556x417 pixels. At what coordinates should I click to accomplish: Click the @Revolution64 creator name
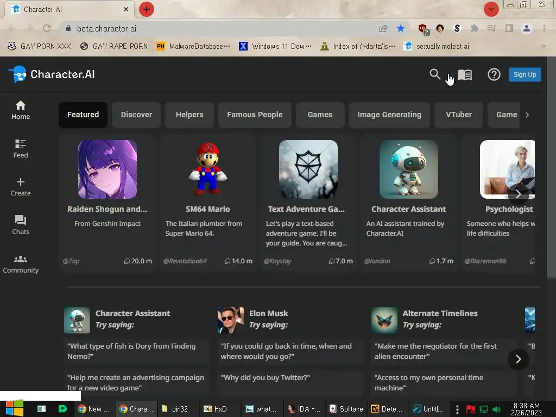click(185, 261)
